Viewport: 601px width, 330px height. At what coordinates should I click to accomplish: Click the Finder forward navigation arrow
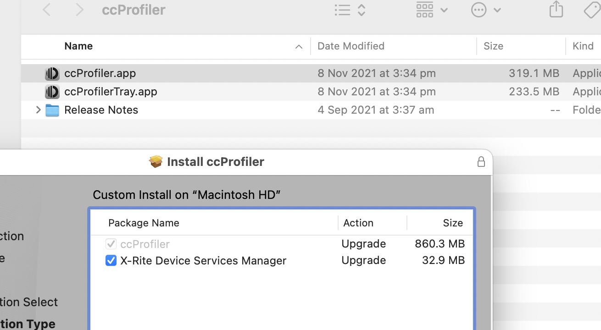[79, 10]
